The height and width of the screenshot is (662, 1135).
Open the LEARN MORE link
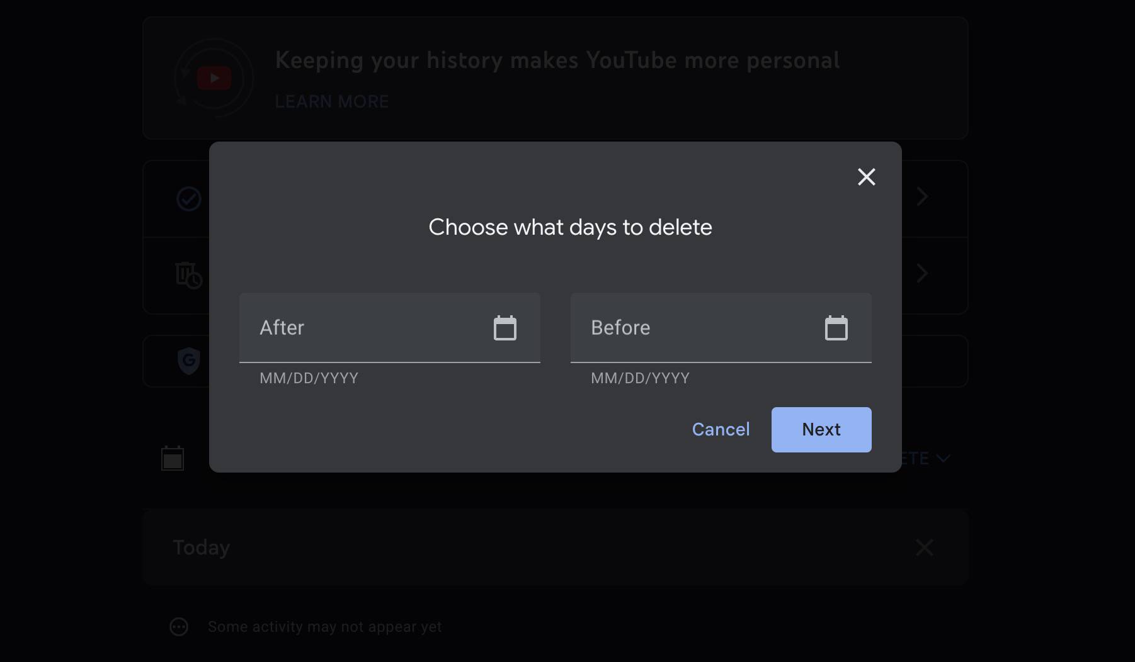tap(332, 101)
